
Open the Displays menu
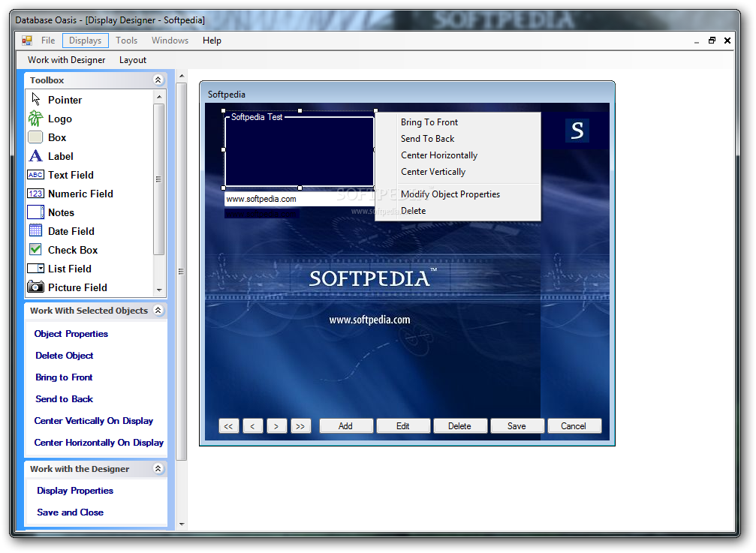tap(86, 41)
